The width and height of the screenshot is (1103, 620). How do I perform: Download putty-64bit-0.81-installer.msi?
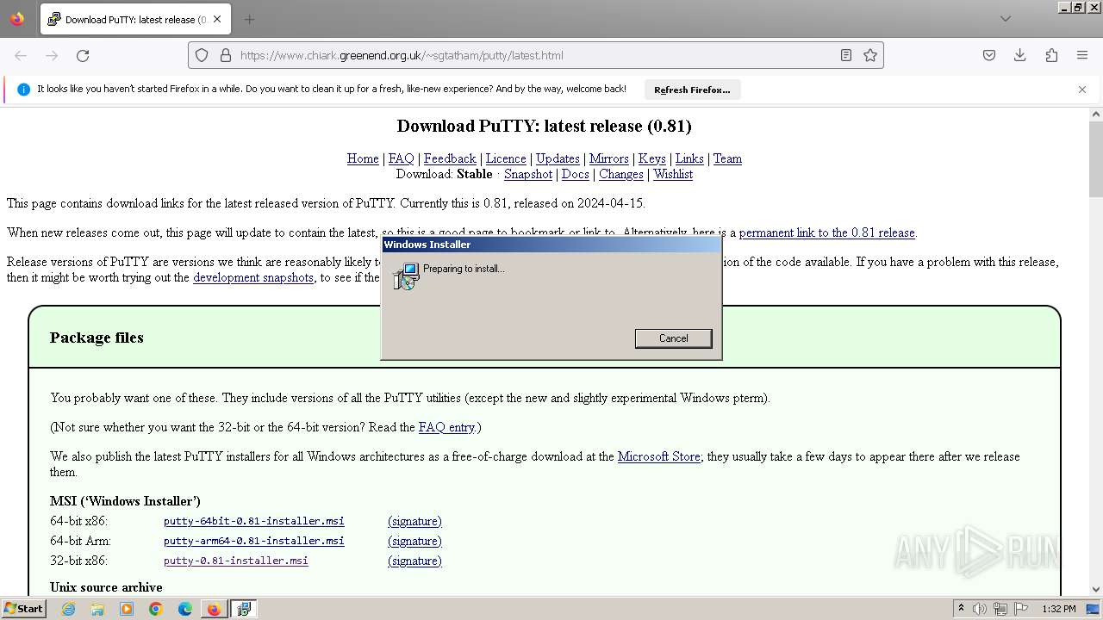[x=254, y=521]
